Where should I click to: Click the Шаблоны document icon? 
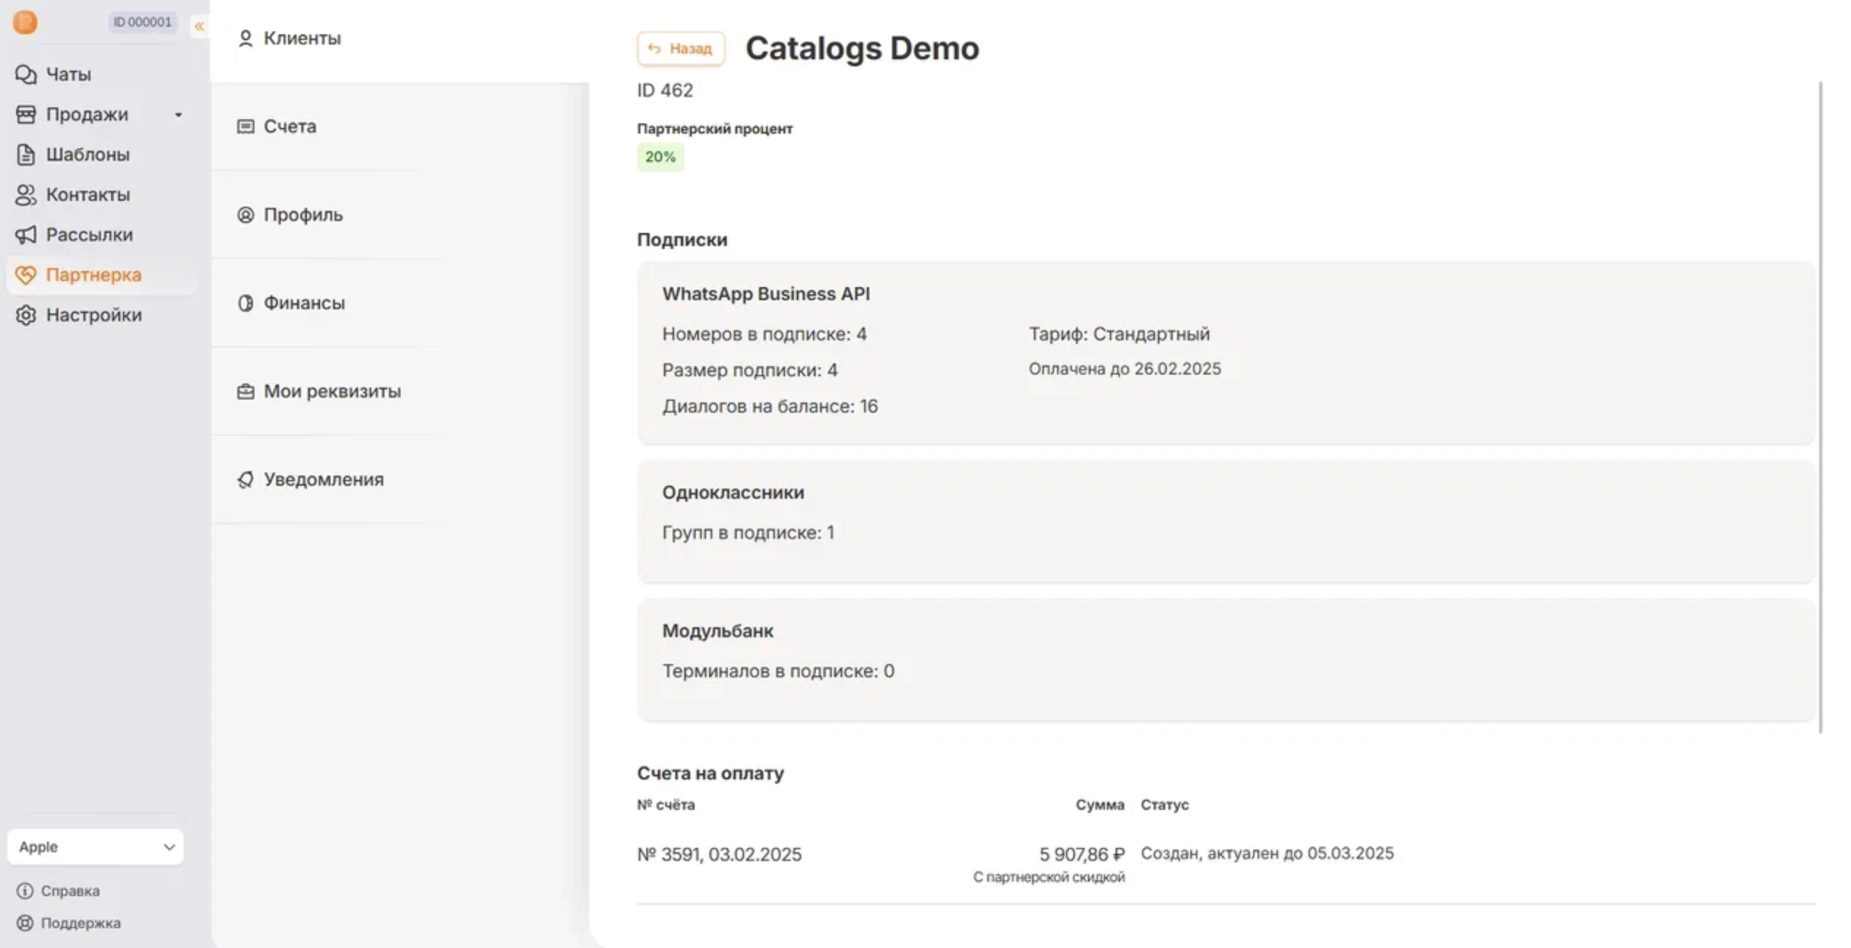click(x=26, y=155)
